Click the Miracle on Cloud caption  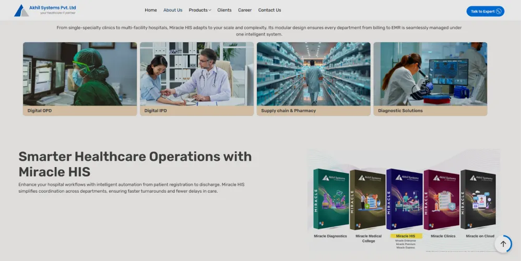click(x=480, y=236)
